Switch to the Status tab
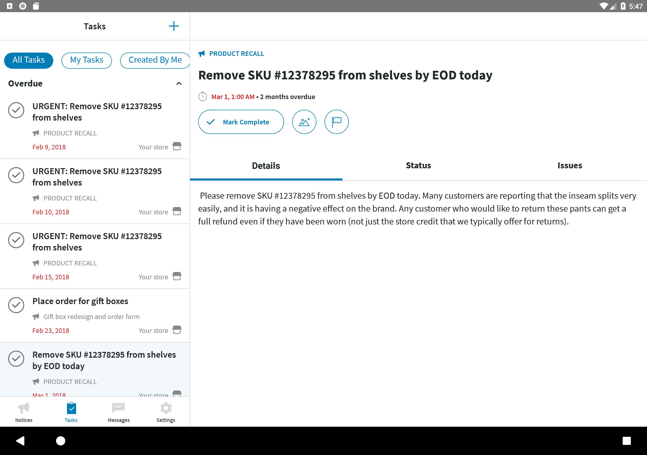 click(418, 166)
